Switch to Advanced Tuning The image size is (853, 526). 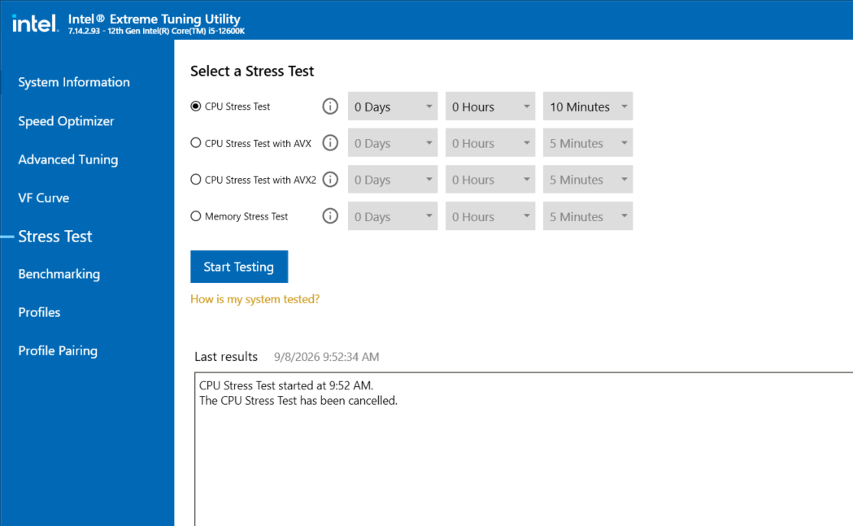[68, 159]
